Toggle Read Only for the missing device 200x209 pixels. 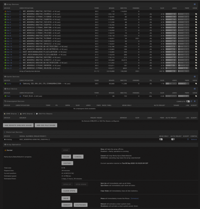(161, 139)
